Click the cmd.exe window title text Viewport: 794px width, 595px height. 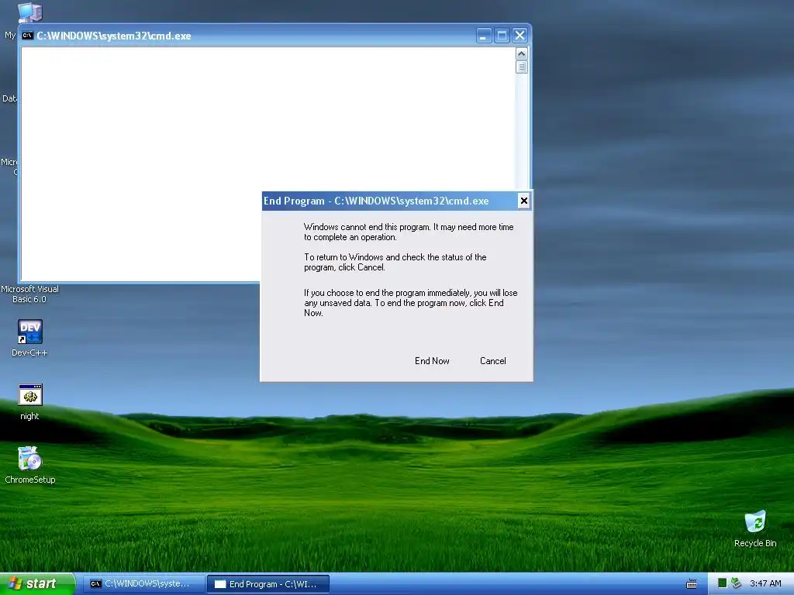tap(114, 36)
